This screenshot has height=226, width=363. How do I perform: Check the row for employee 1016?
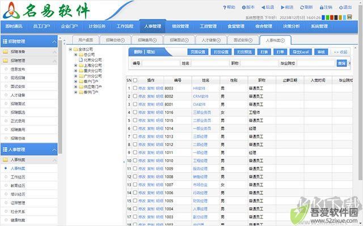(x=135, y=112)
